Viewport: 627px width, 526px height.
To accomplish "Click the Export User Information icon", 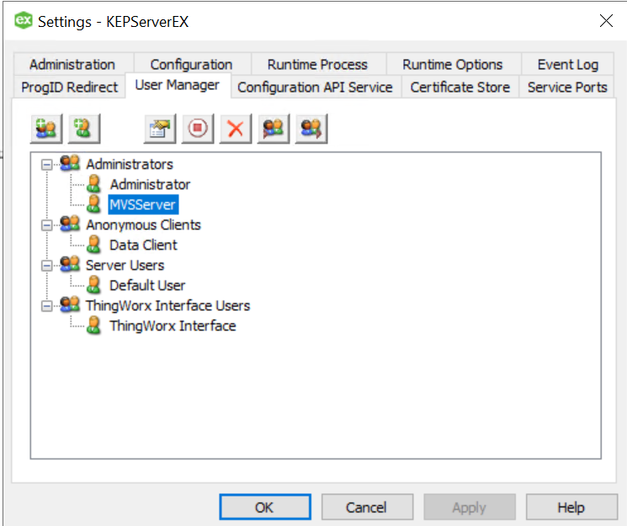I will (311, 129).
